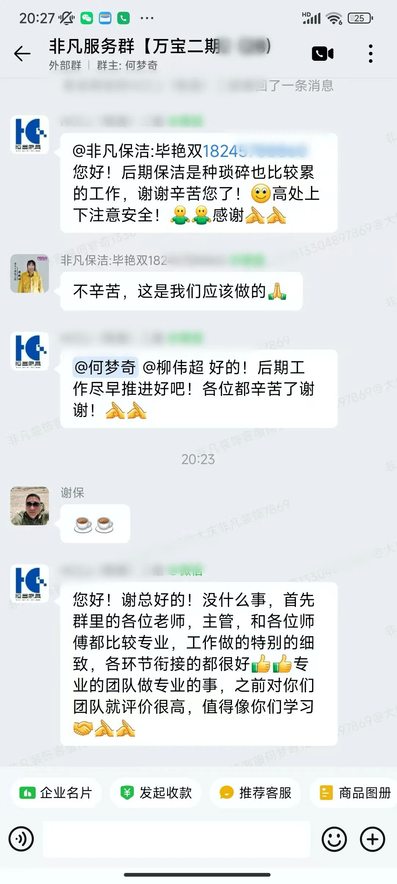Screen dimensions: 397x884
Task: Select 发起收款 quick action
Action: pyautogui.click(x=156, y=793)
